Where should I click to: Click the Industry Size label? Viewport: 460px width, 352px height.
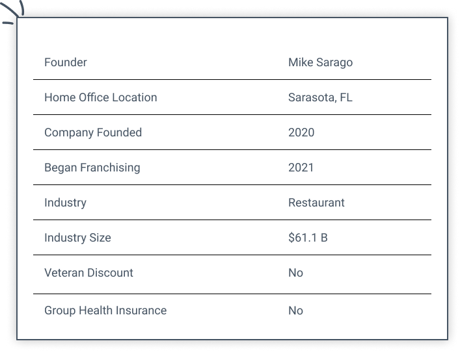tap(77, 238)
